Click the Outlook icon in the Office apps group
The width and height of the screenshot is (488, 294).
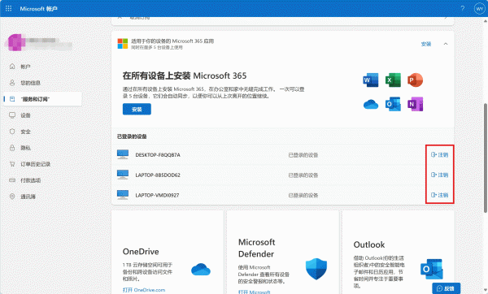(x=393, y=104)
